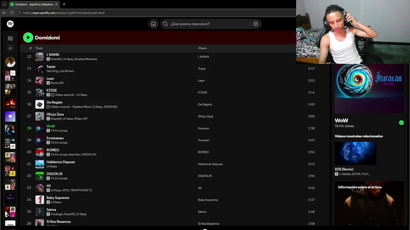Viewport: 410px width, 230px height.
Task: Reload the Spotify page
Action: pos(12,13)
